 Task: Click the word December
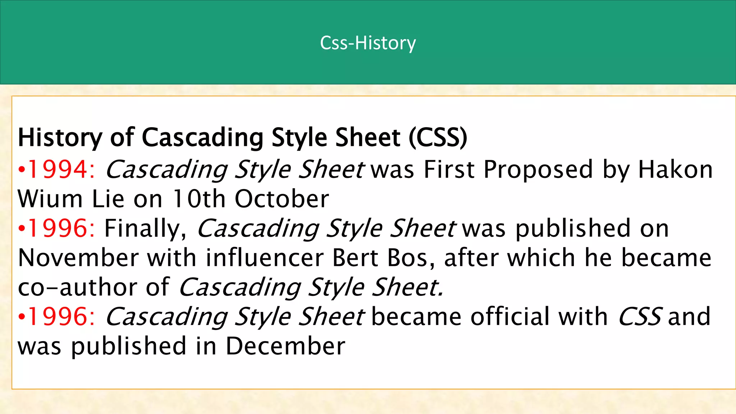pos(285,346)
